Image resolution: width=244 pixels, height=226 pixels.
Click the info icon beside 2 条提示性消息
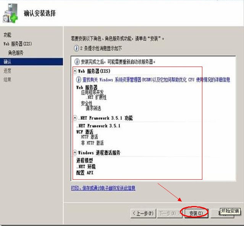pos(76,48)
